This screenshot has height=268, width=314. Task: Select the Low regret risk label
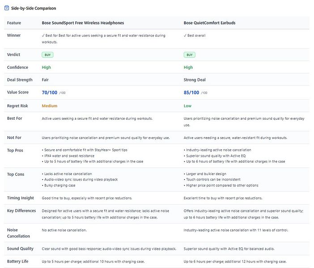coord(188,106)
